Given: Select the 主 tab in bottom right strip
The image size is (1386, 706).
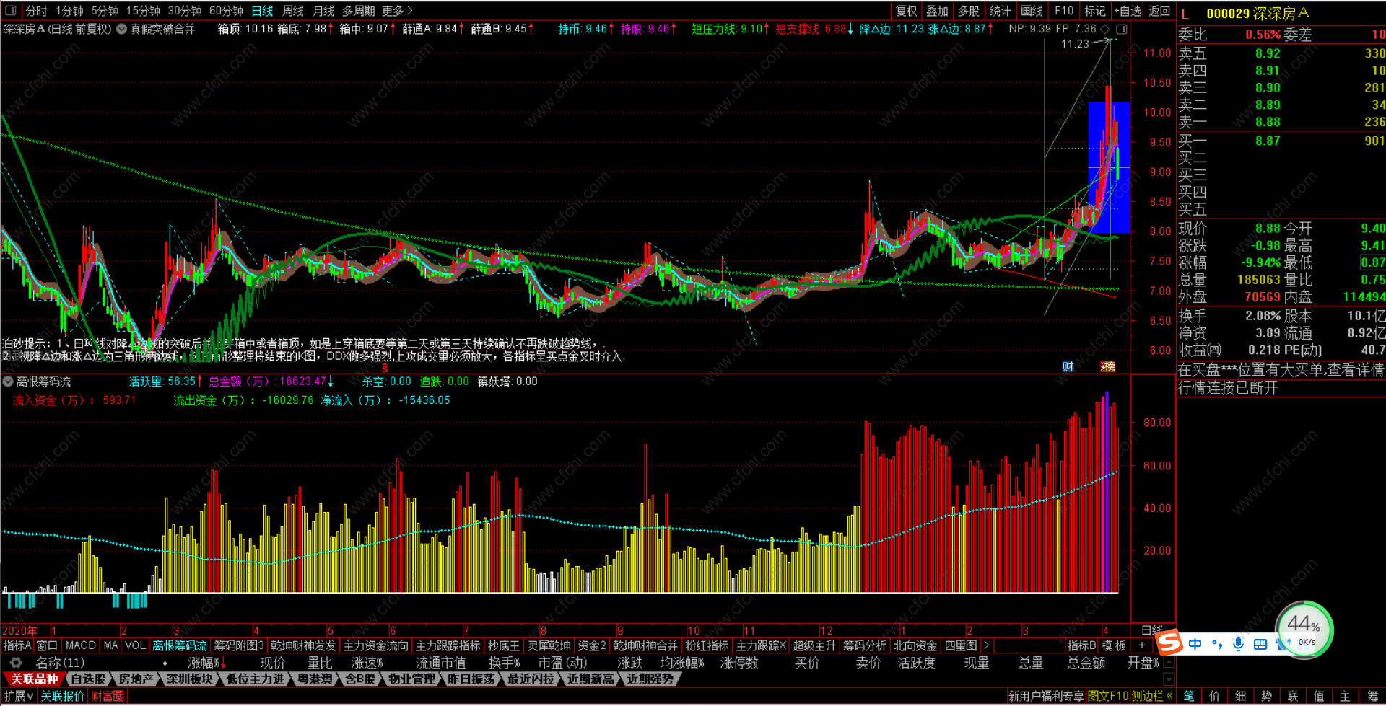Looking at the screenshot, I should click(1345, 696).
